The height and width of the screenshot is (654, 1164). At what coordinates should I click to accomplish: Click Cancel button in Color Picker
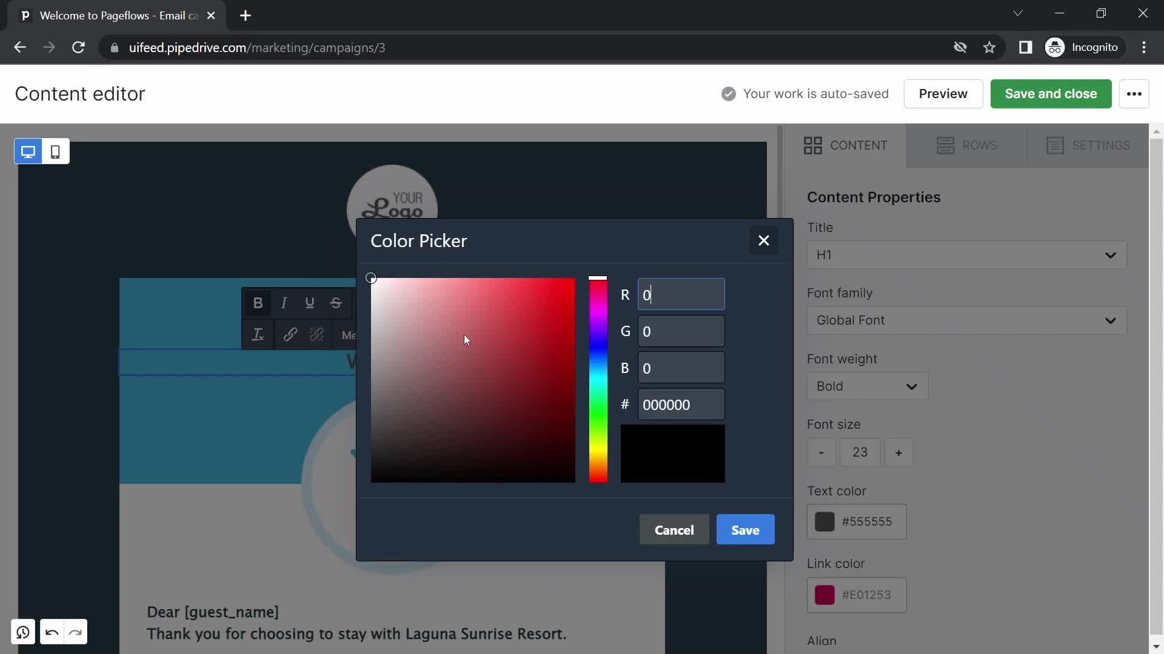tap(675, 530)
